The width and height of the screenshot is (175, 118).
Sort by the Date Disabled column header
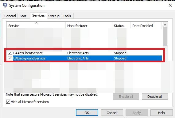pyautogui.click(x=146, y=26)
